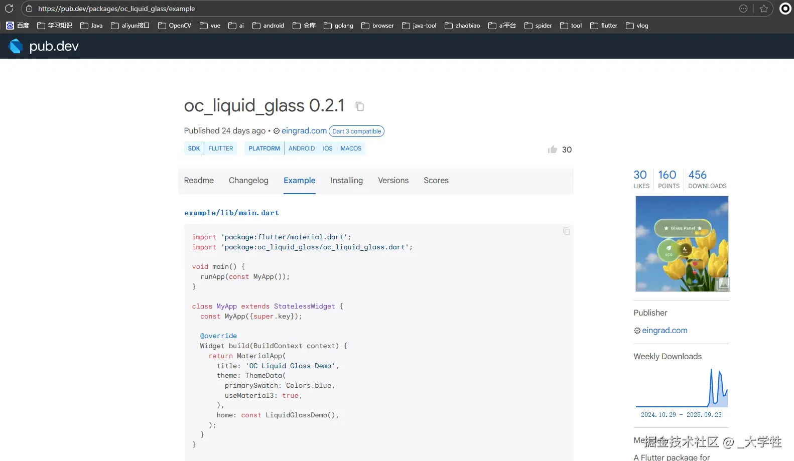Open eingrad.com link under Publisher
The height and width of the screenshot is (461, 794).
[x=665, y=331]
